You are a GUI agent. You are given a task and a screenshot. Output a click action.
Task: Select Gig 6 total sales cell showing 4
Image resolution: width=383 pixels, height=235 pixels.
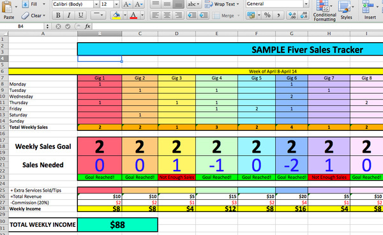(292, 127)
